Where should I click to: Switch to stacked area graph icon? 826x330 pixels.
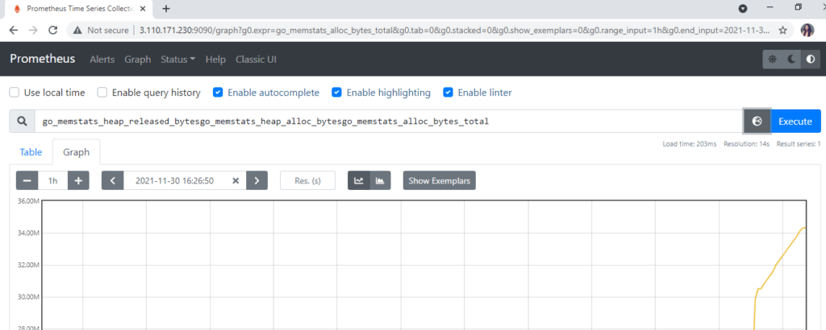click(380, 180)
